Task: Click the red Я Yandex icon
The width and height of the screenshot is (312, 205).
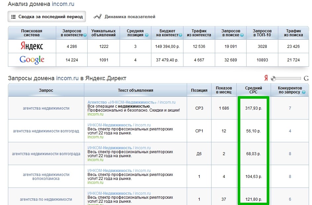Action: [x=266, y=78]
